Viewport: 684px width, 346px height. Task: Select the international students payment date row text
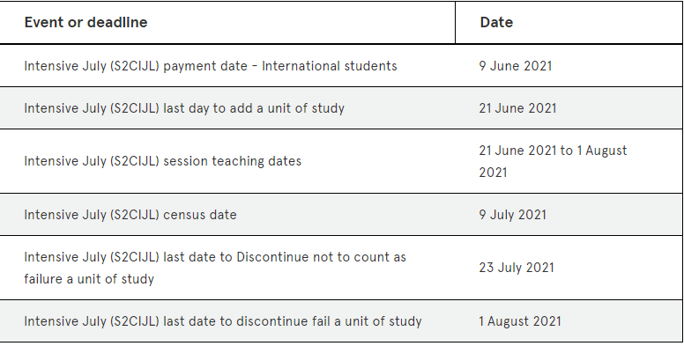(x=211, y=66)
